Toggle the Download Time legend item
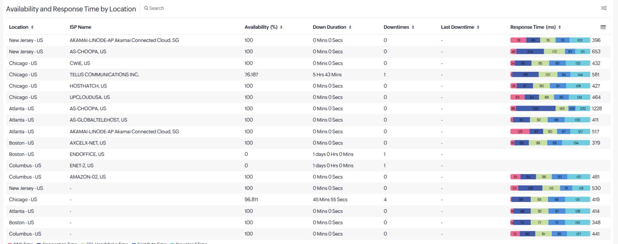Screen dimensions: 618x244 click(x=189, y=243)
